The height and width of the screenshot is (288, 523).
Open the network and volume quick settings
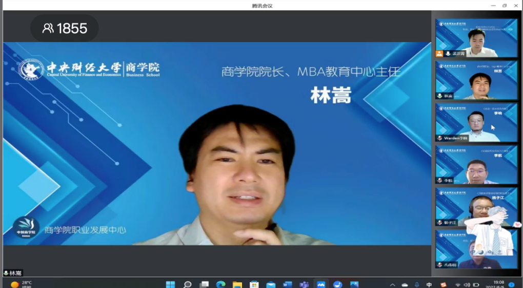coord(467,284)
